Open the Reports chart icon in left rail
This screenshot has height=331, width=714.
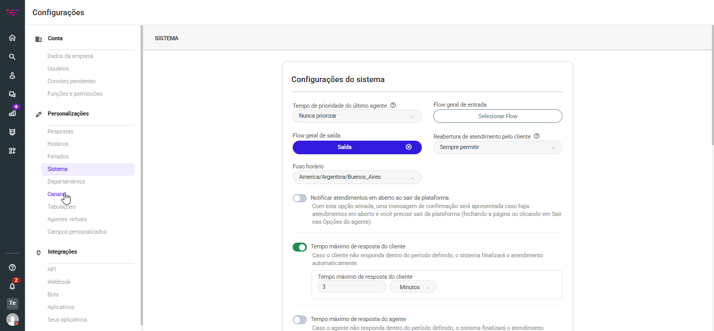(12, 113)
